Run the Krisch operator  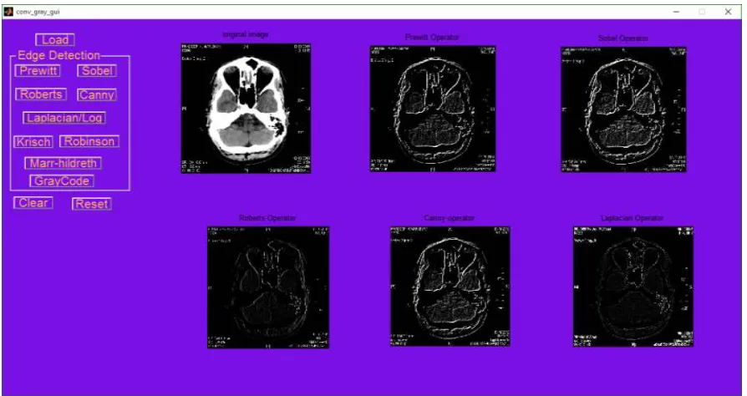click(33, 141)
